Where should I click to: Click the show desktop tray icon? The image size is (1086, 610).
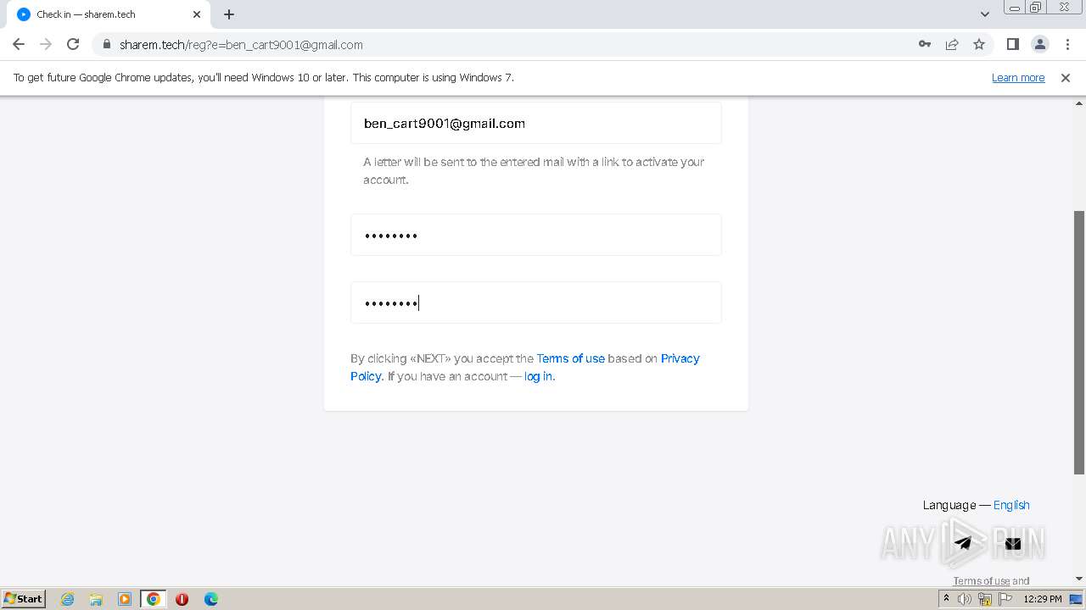point(1076,599)
